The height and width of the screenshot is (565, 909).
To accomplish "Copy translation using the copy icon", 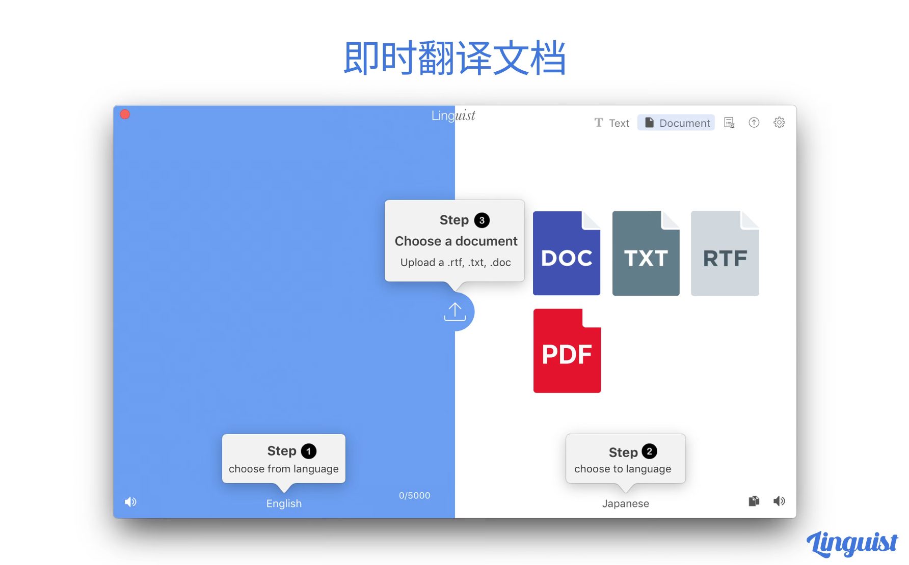I will [754, 501].
